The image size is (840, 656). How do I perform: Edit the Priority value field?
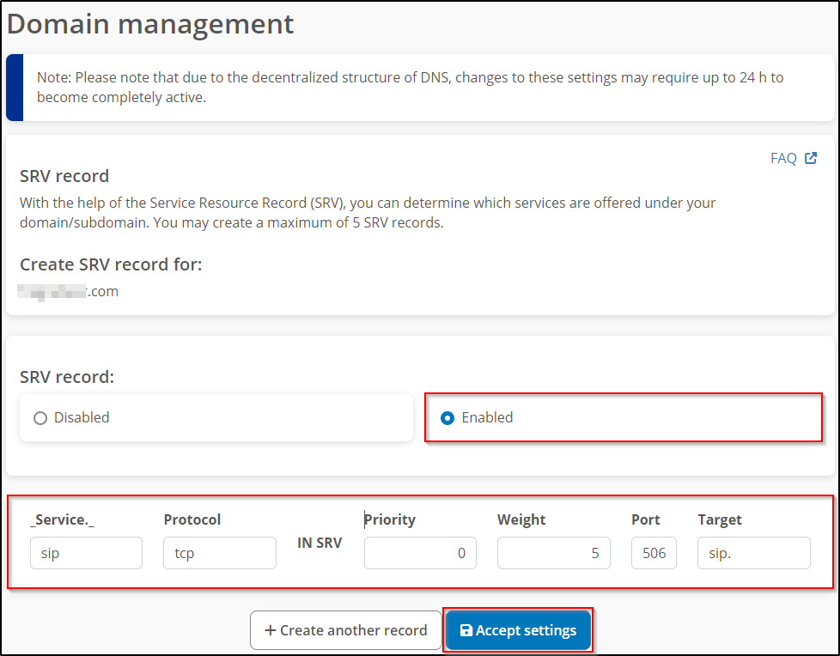click(x=420, y=553)
